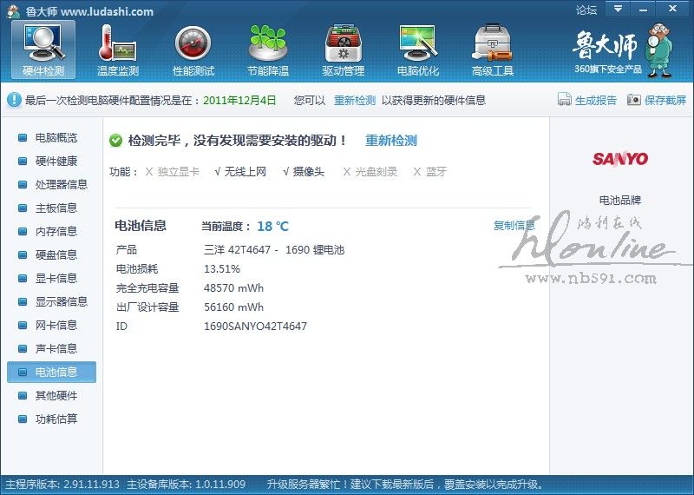Launch the 性能测试 performance test
The width and height of the screenshot is (694, 495).
tap(193, 50)
